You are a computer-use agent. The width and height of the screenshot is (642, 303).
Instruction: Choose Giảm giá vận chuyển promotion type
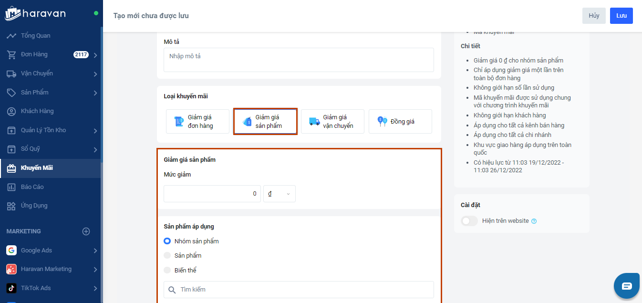click(x=332, y=122)
